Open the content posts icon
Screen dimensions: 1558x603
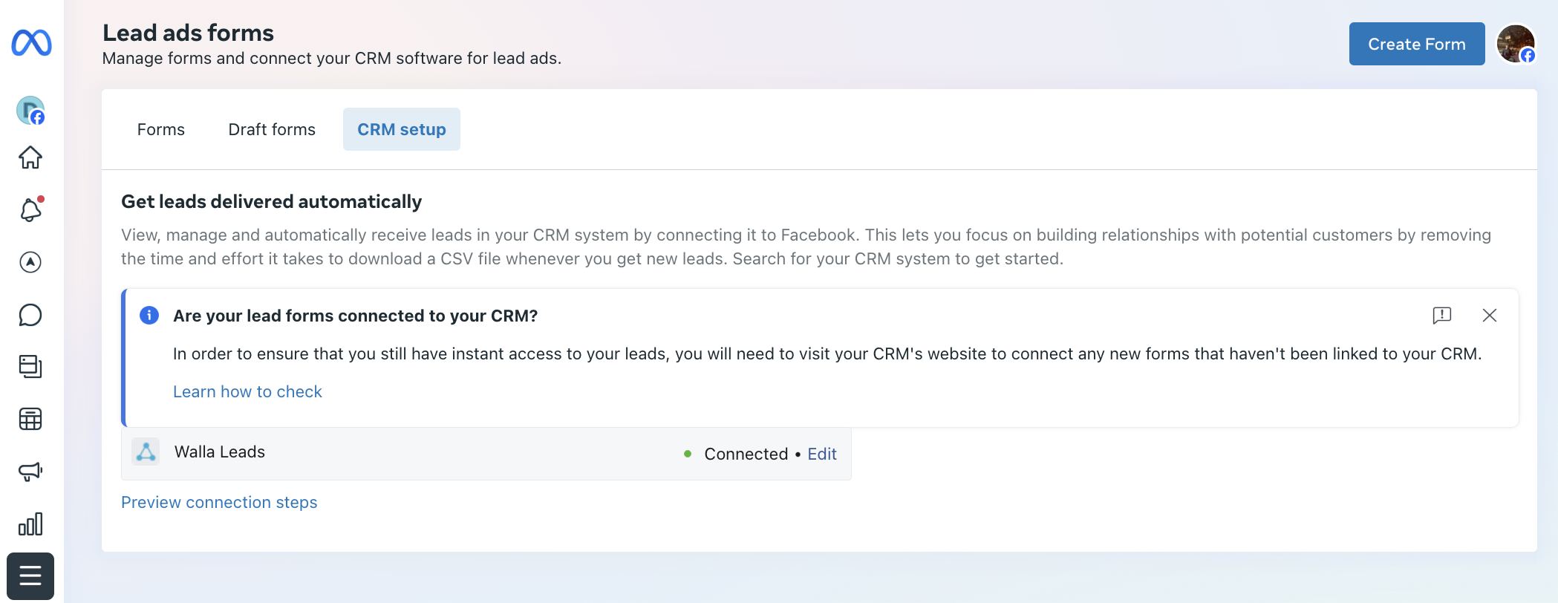(30, 366)
